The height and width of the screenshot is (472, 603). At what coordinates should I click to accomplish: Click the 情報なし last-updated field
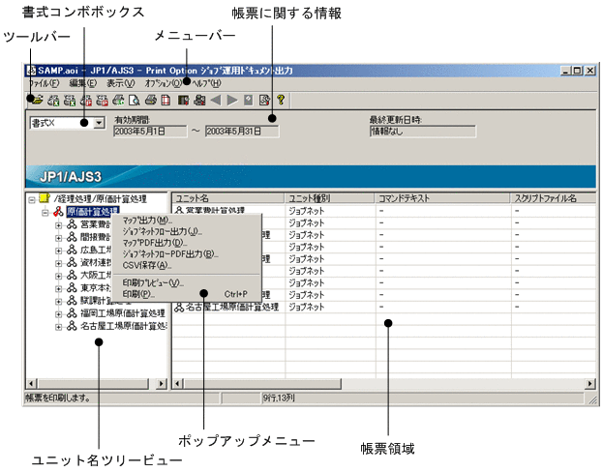(422, 132)
